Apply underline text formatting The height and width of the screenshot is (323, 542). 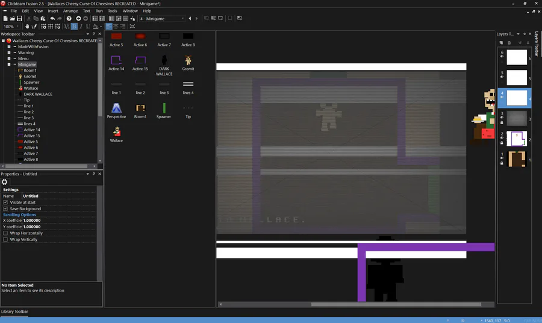tap(88, 27)
